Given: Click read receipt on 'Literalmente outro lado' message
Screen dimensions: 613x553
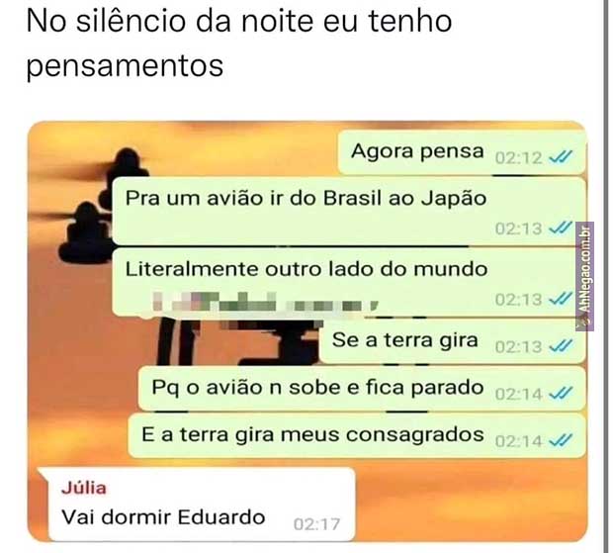Looking at the screenshot, I should point(561,299).
